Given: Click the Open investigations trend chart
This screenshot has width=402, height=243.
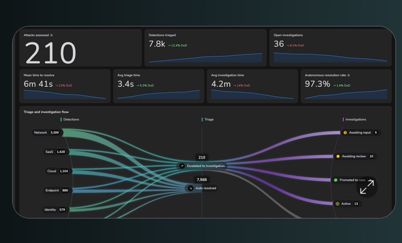Looking at the screenshot, I should pyautogui.click(x=330, y=57).
